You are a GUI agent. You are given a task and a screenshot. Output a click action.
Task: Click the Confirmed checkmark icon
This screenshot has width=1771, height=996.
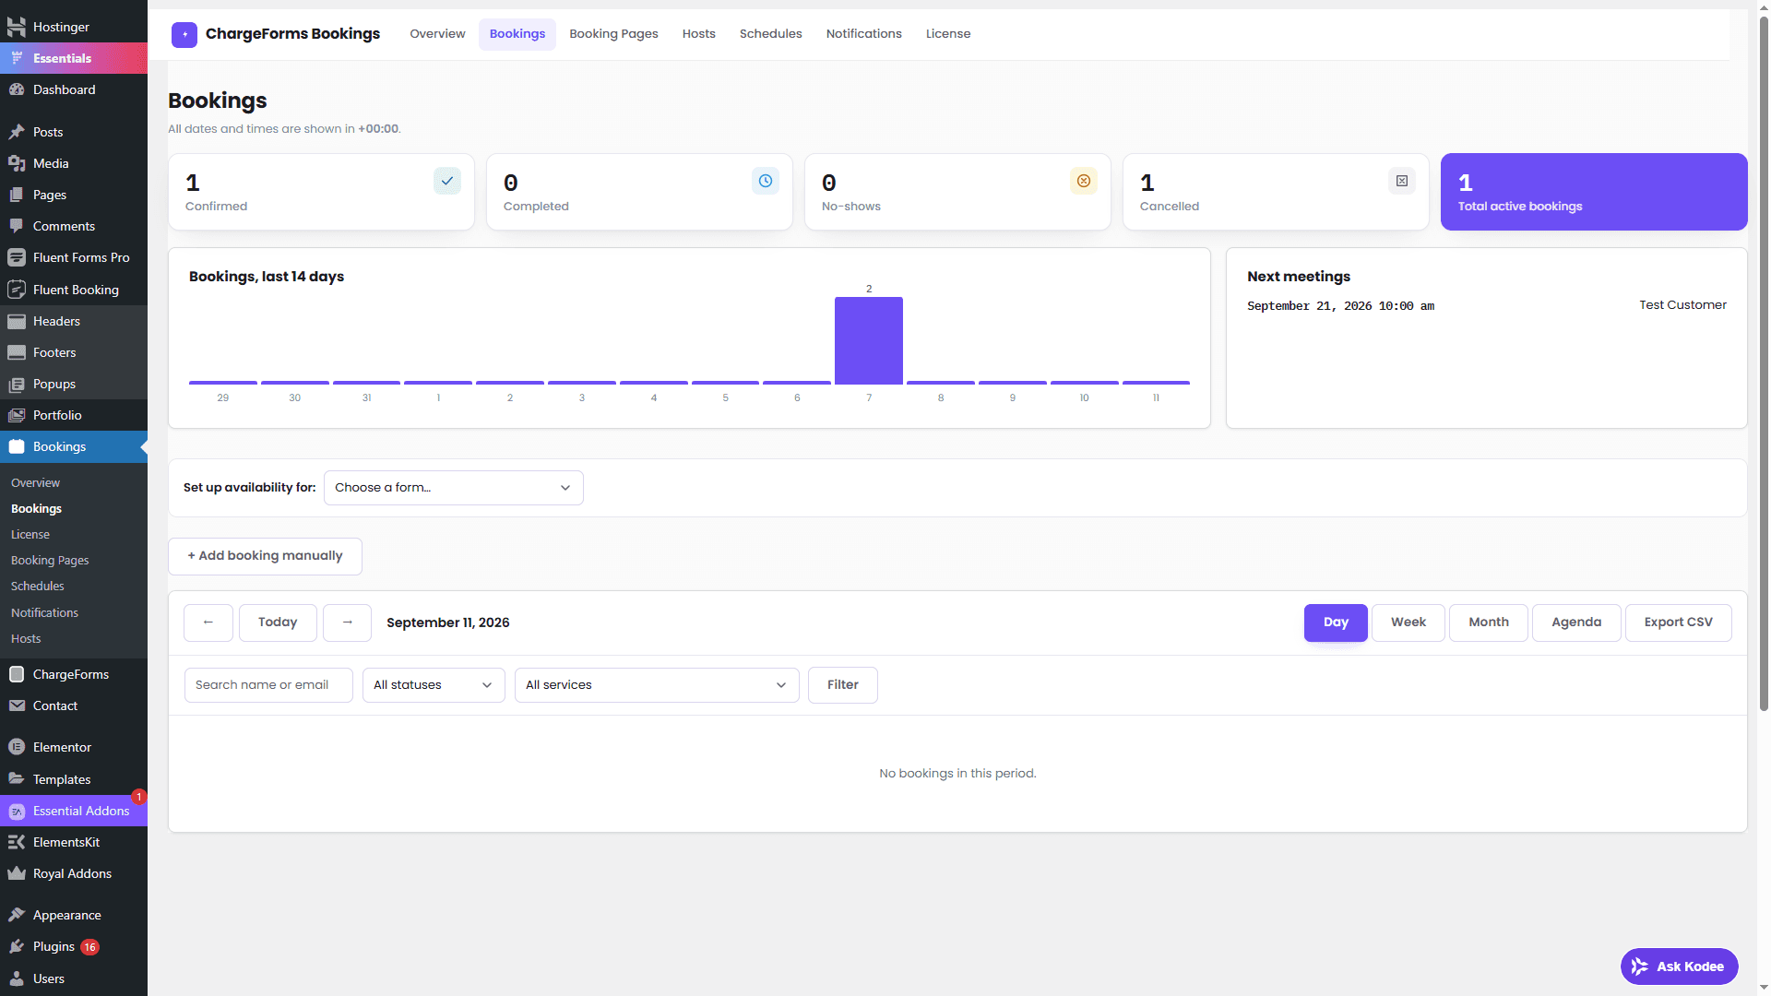447,181
